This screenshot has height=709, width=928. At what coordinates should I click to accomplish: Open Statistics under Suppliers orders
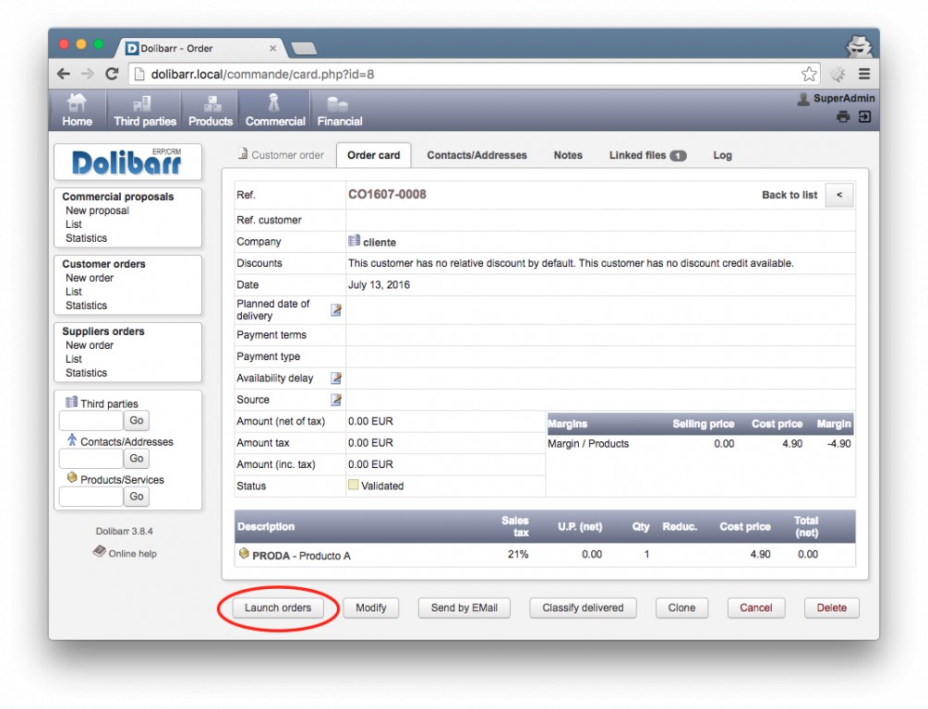pos(87,373)
